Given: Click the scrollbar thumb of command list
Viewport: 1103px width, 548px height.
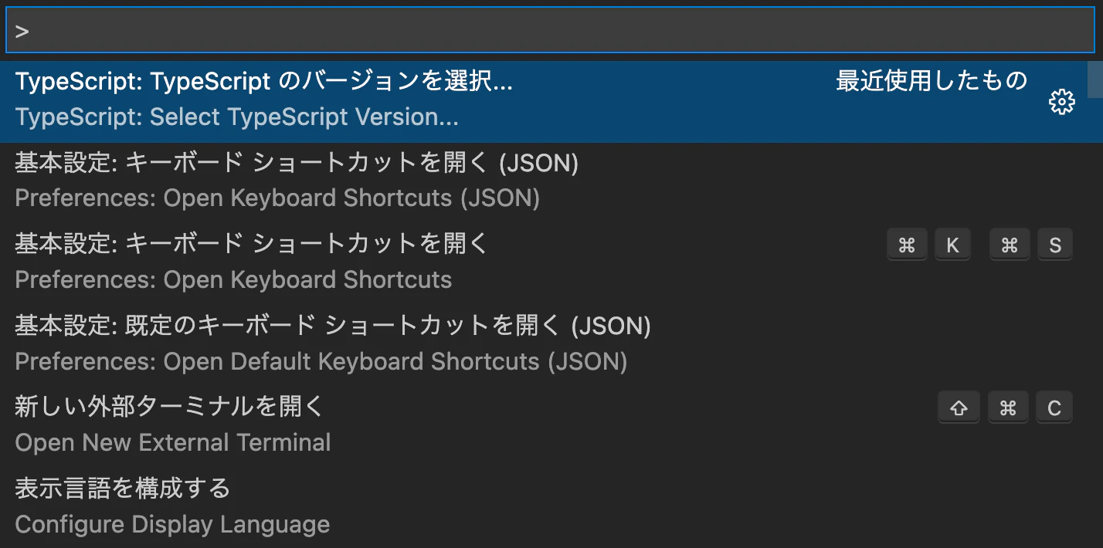Looking at the screenshot, I should 1095,79.
